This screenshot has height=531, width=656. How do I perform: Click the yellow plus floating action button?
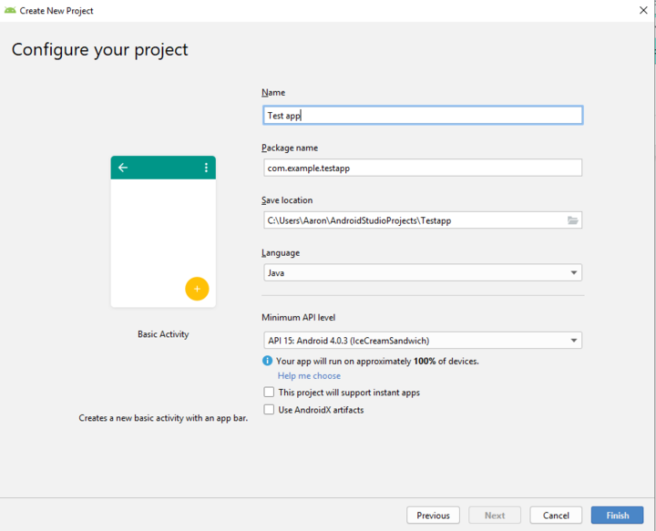point(197,289)
